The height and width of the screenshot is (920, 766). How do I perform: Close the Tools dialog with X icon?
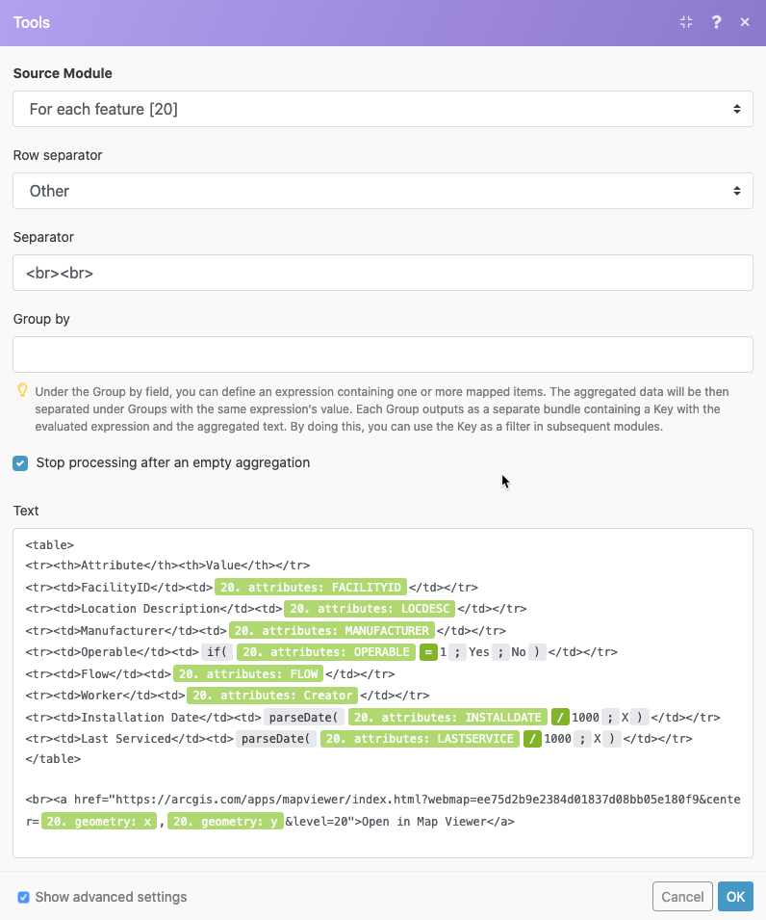[745, 22]
